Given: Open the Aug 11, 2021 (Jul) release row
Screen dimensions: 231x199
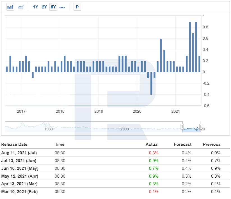Looking at the screenshot, I should click(116, 153).
